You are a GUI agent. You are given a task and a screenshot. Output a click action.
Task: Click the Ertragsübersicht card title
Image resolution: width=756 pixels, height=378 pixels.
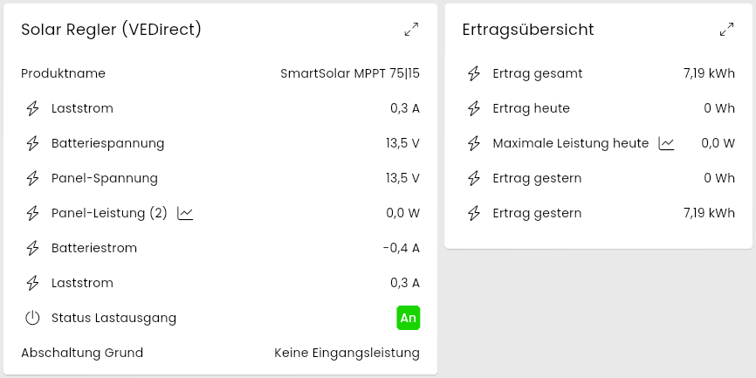[x=527, y=30]
